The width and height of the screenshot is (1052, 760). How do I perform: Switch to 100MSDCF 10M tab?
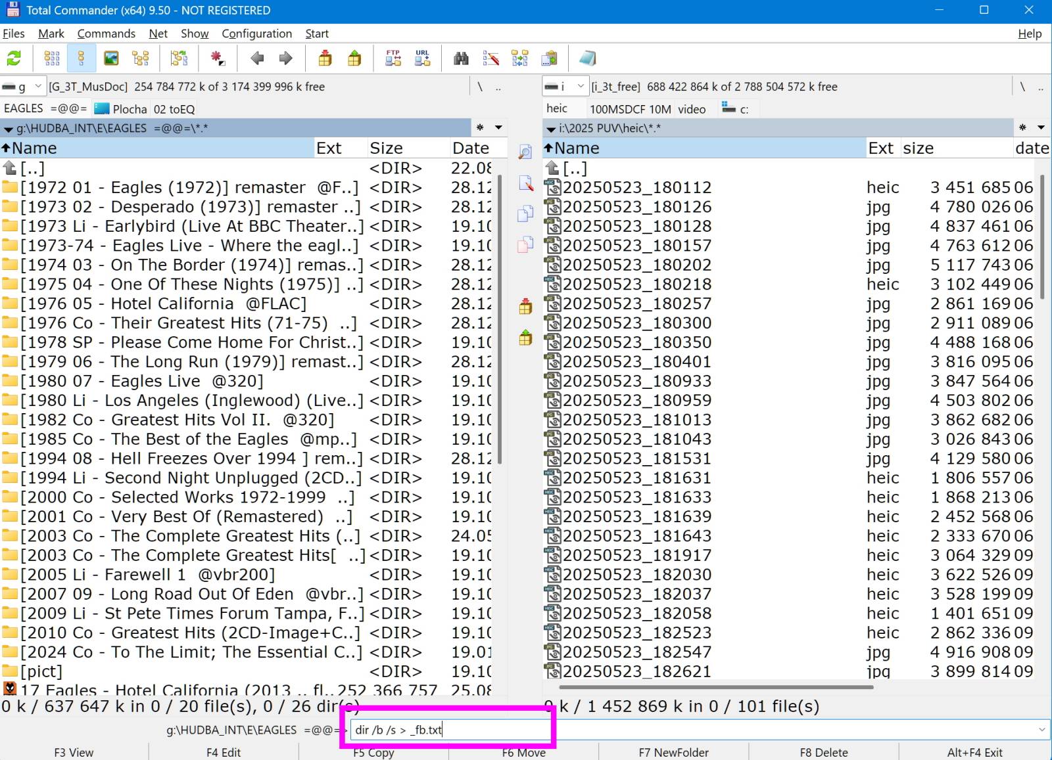click(x=630, y=109)
